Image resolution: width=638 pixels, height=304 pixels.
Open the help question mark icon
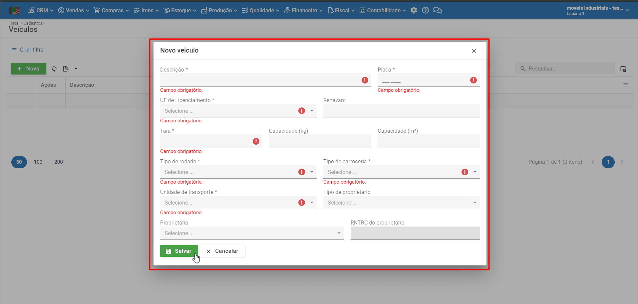(x=425, y=10)
